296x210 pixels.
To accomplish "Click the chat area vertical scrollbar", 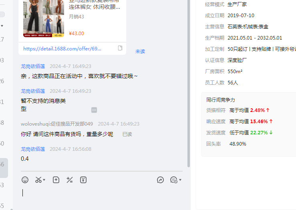I will tap(188, 83).
